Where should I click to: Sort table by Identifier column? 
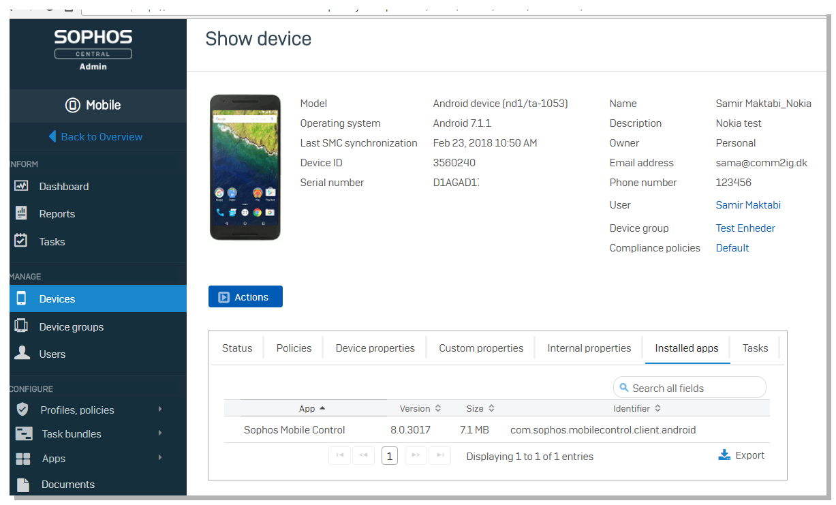(x=637, y=408)
